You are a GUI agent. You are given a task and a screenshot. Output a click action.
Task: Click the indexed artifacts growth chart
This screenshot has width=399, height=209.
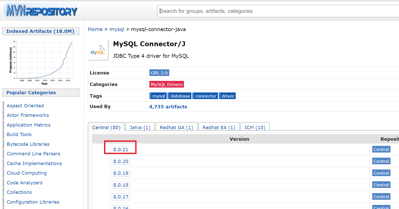[x=41, y=63]
